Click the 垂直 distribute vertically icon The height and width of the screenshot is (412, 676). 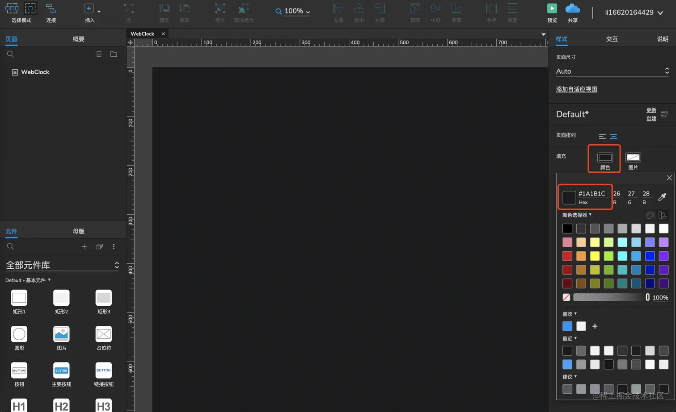(x=512, y=8)
